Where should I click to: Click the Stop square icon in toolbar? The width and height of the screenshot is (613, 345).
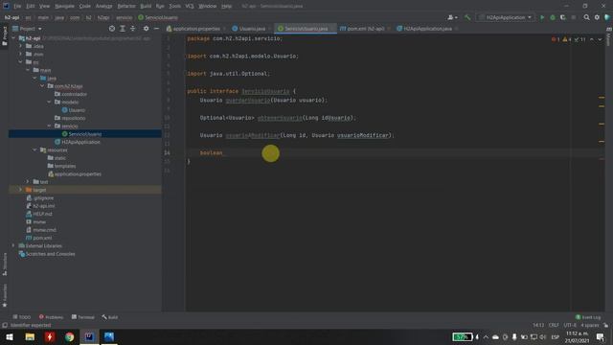click(x=574, y=17)
